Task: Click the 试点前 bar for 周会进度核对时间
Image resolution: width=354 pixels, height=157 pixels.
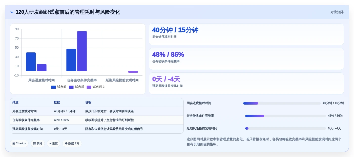Action: pos(31,62)
